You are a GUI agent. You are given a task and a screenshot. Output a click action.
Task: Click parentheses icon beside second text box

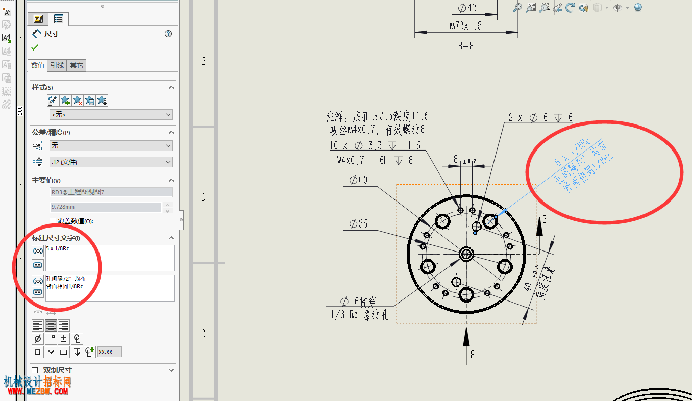(38, 281)
